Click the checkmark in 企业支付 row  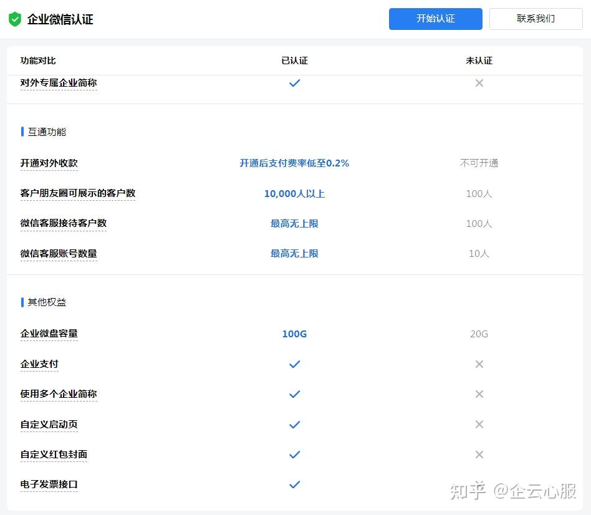pos(294,364)
